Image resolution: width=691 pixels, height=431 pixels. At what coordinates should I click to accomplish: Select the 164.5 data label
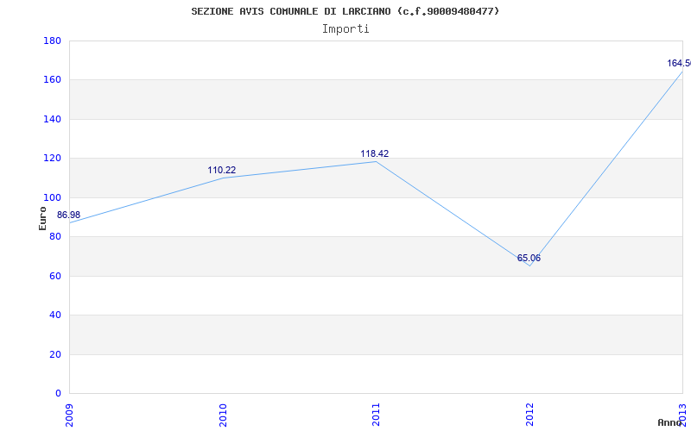click(x=679, y=63)
